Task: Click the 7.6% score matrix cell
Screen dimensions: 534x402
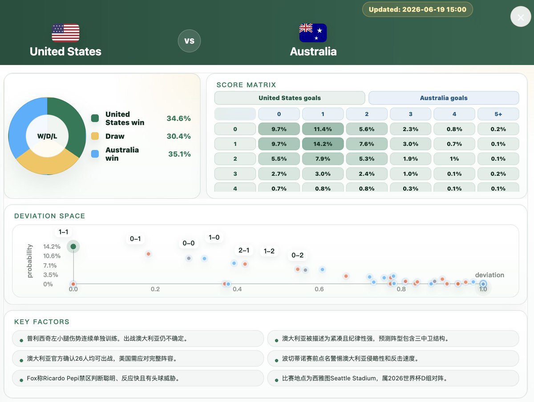Action: point(367,144)
